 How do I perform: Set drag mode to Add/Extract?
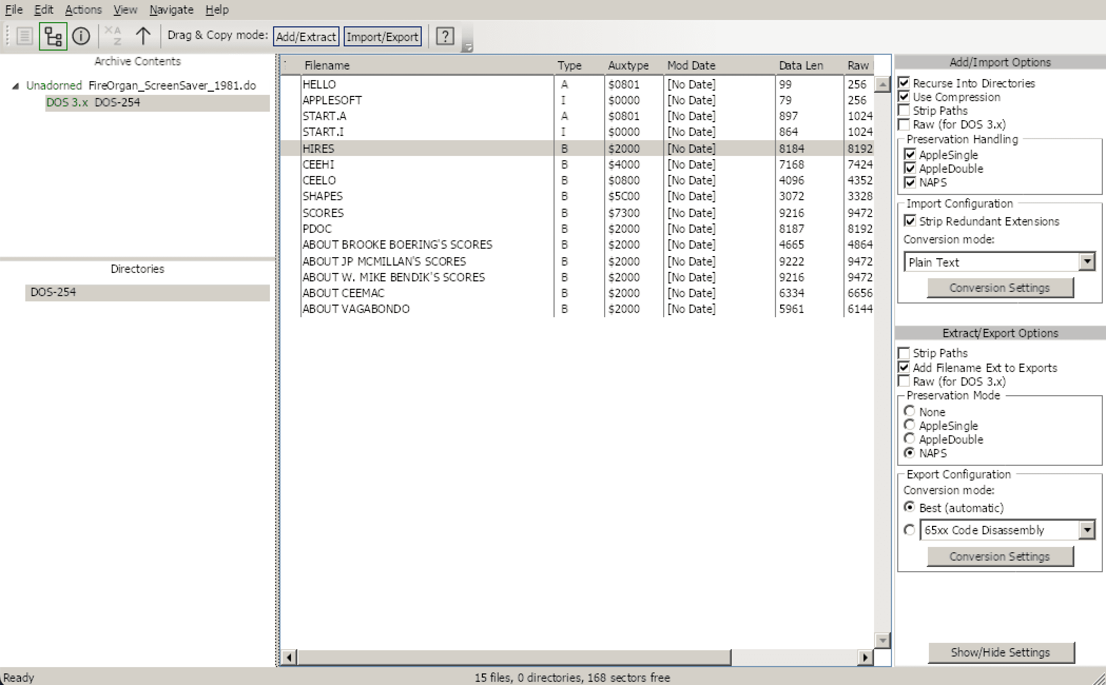(306, 37)
